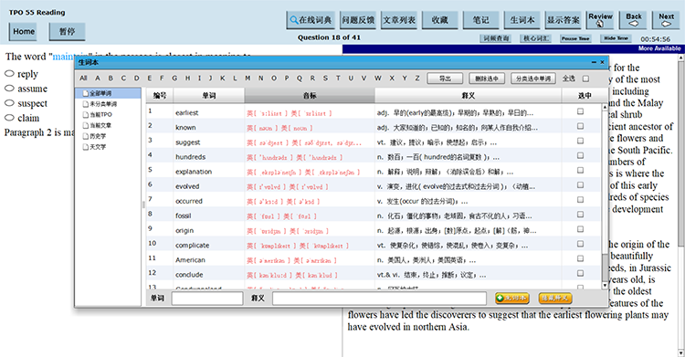Select the answer option 'claim'
The height and width of the screenshot is (357, 685).
[9, 118]
